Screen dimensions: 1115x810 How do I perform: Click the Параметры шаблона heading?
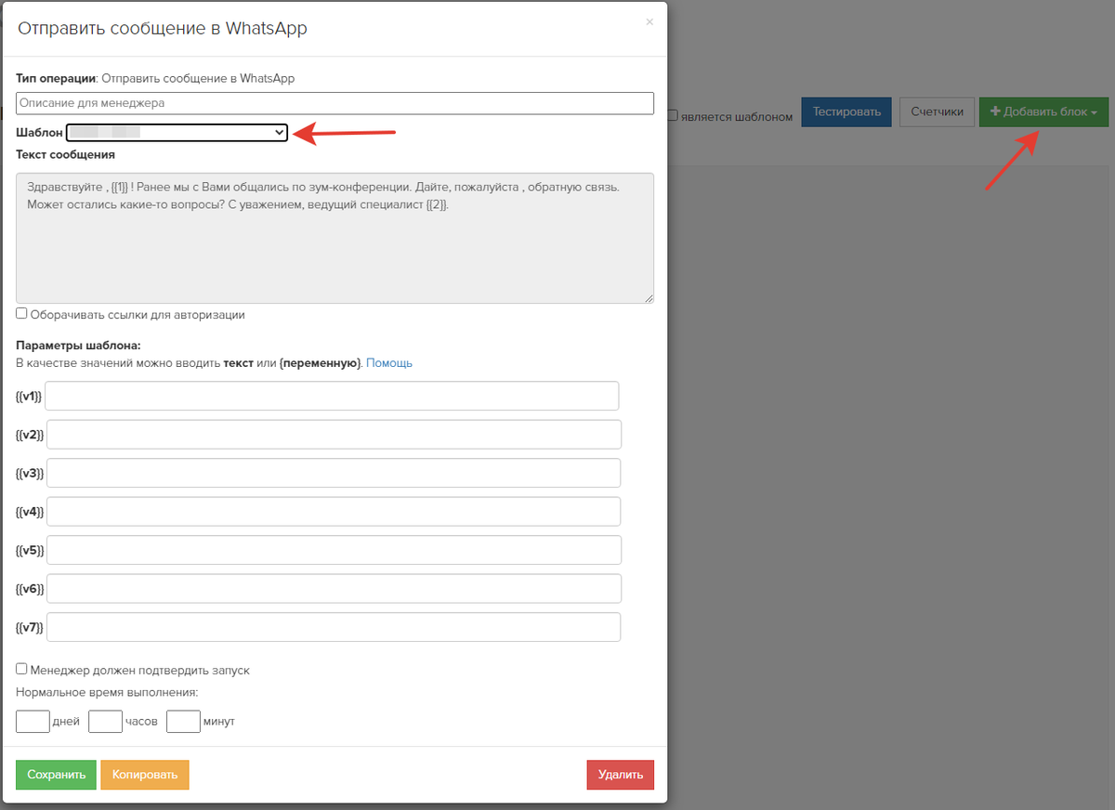click(x=78, y=346)
